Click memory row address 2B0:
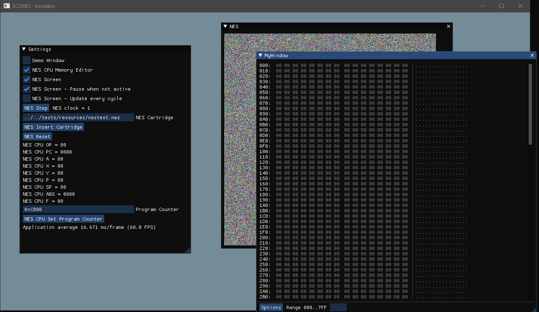539x312 pixels. tap(265, 297)
